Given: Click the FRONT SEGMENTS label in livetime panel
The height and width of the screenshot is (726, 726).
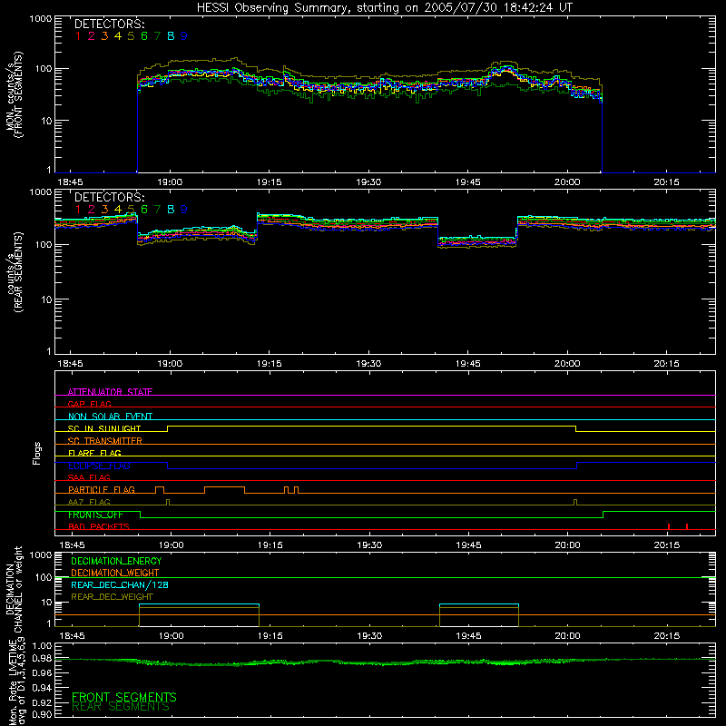Looking at the screenshot, I should point(124,697).
